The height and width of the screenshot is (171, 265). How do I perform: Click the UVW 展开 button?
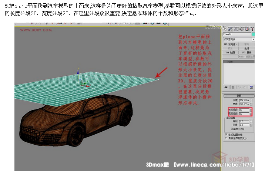click(x=247, y=52)
